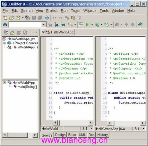Viewport: 148px width, 146px height.
Task: Click the Open file folder icon
Action: pos(12,18)
